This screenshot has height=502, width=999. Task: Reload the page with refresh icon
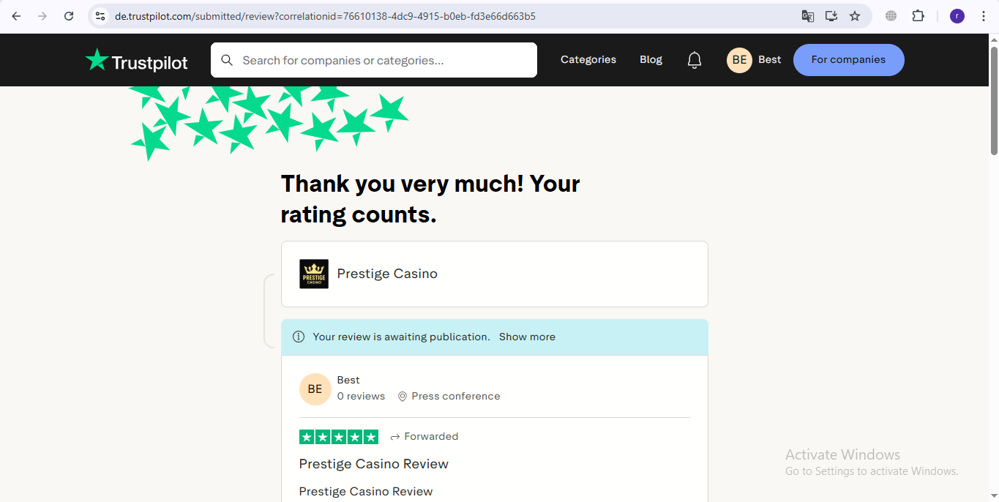coord(69,16)
